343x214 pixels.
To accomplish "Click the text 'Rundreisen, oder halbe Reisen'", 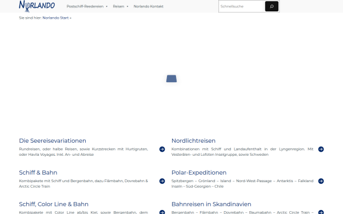I will (x=48, y=149).
